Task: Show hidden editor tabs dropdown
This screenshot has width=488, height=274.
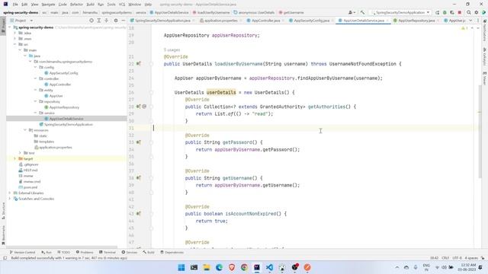Action: tap(470, 21)
